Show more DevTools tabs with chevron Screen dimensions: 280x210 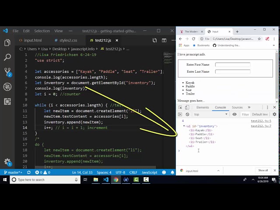(249, 107)
